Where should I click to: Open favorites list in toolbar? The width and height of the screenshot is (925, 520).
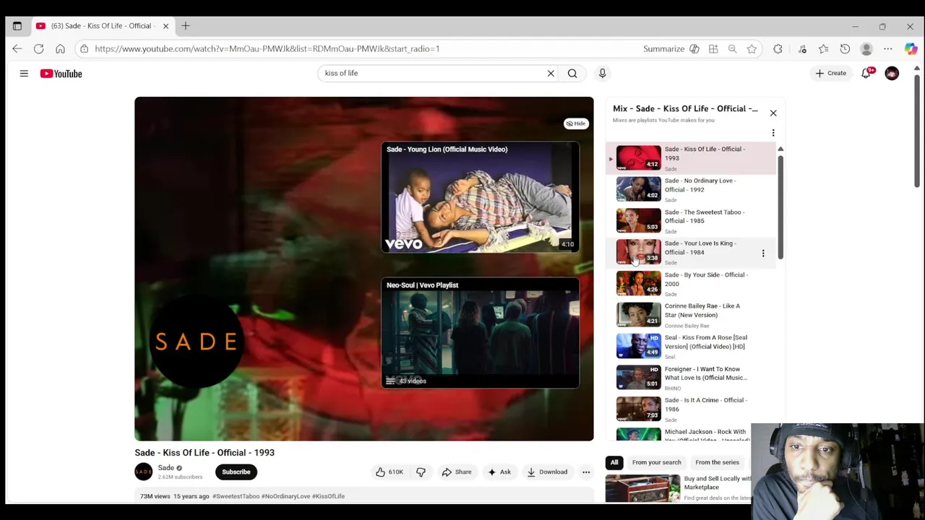coord(823,48)
